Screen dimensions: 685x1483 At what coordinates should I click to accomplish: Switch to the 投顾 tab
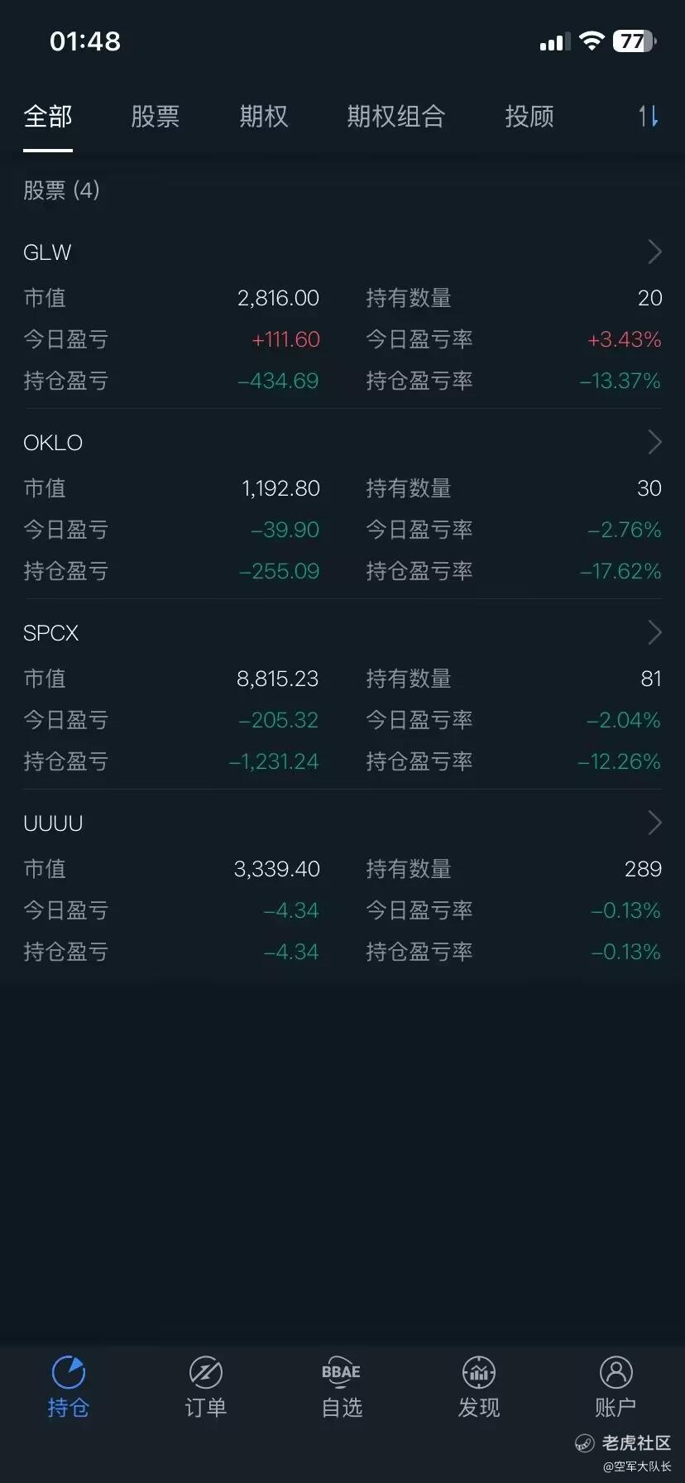[529, 117]
